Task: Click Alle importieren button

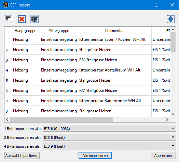Action: [x=95, y=156]
